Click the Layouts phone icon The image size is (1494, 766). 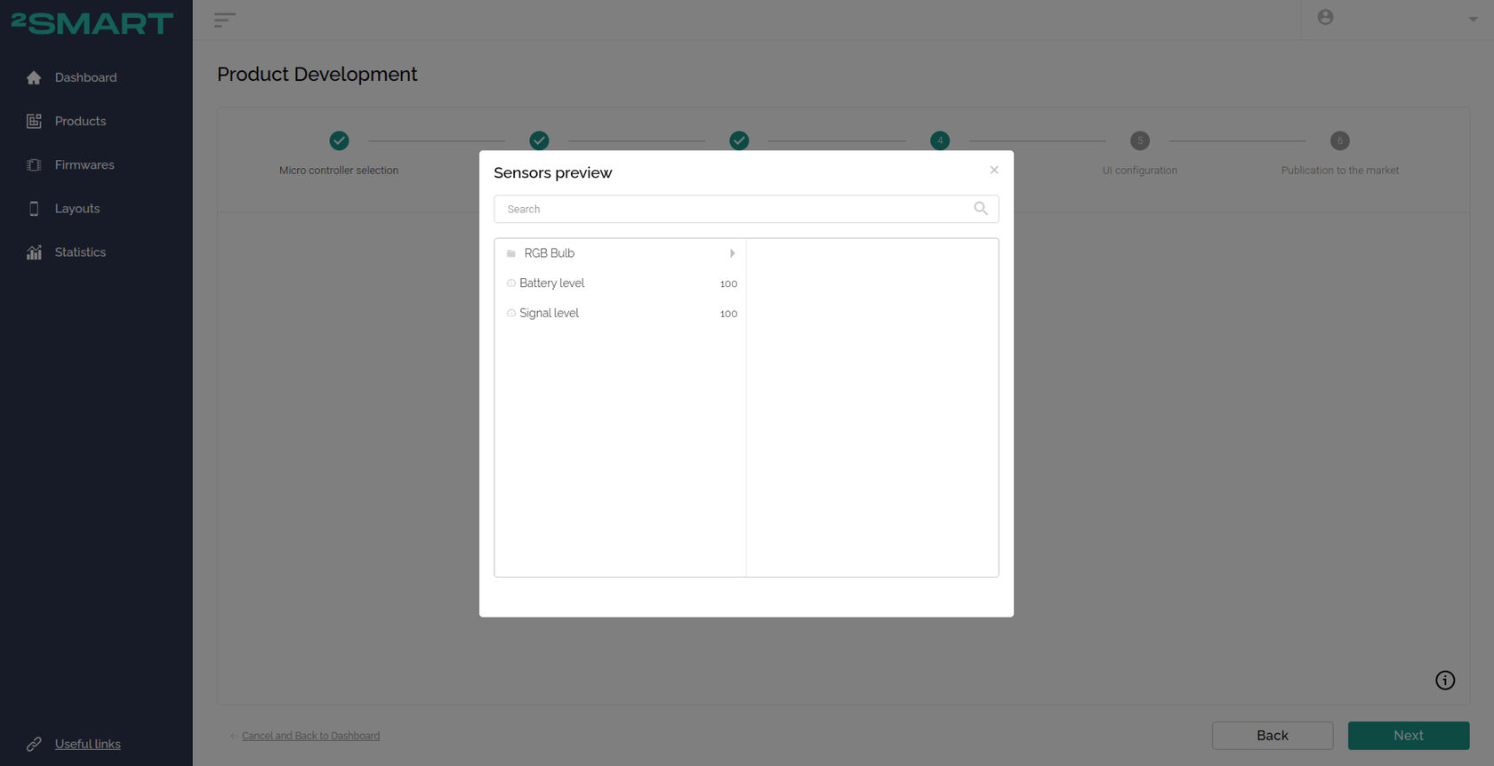pyautogui.click(x=34, y=208)
